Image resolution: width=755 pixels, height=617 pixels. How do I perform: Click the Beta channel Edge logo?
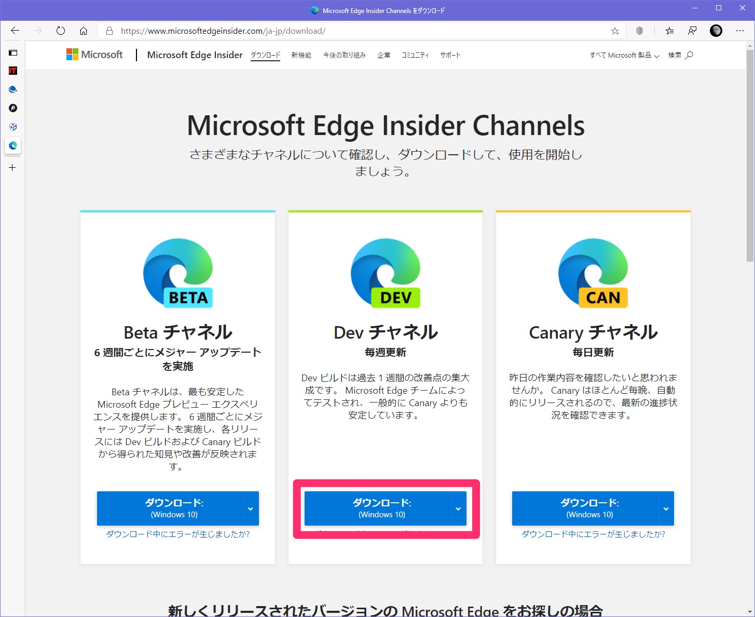click(x=178, y=273)
